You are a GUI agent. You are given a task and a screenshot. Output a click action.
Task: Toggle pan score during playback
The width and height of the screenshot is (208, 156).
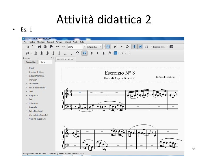pyautogui.click(x=140, y=47)
